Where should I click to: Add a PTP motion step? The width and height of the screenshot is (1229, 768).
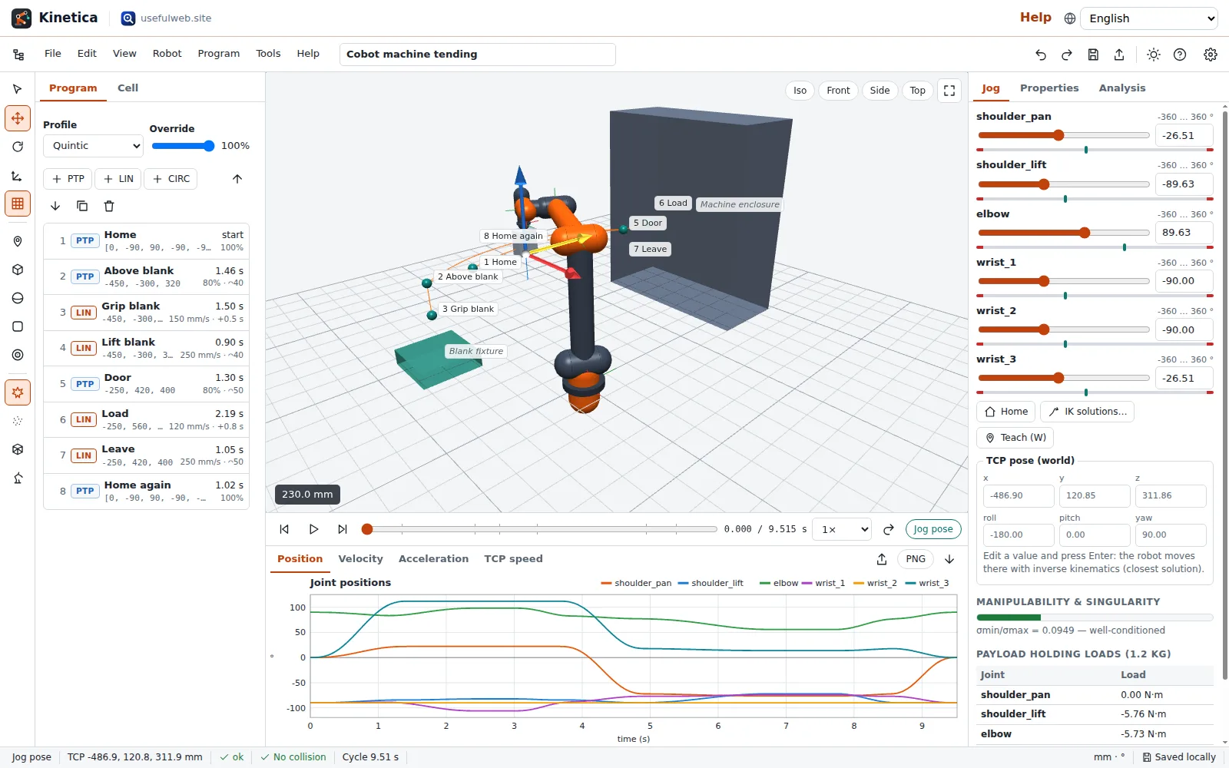coord(68,179)
